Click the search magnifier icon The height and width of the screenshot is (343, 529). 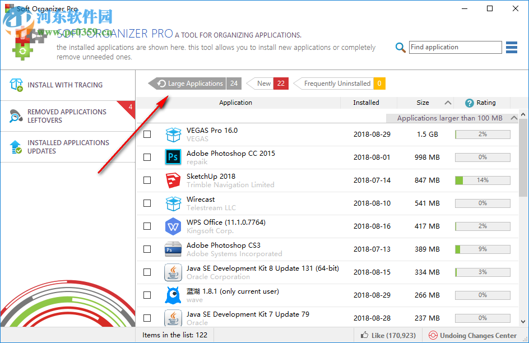(x=400, y=48)
